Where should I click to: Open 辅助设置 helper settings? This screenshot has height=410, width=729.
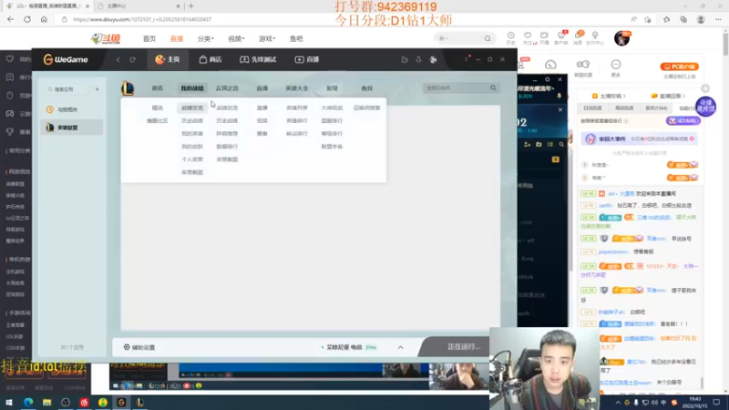tap(139, 347)
